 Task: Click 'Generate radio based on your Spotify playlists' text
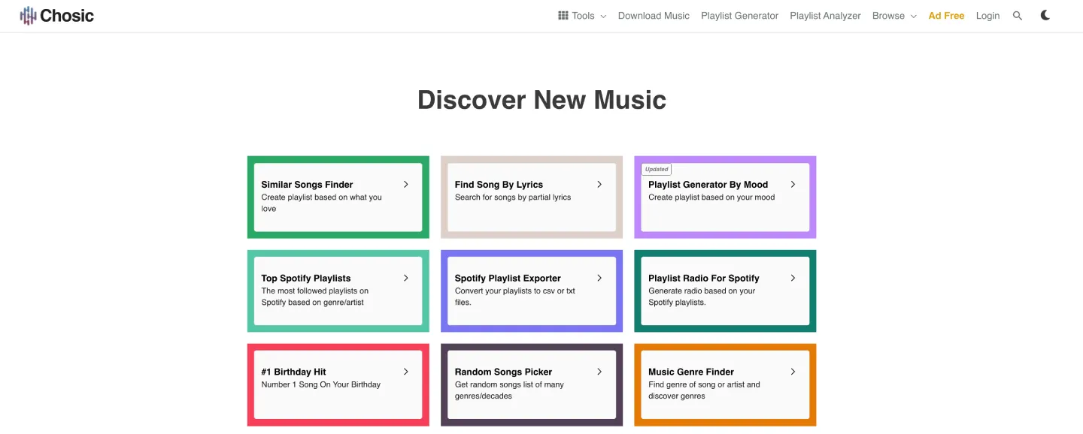coord(702,297)
